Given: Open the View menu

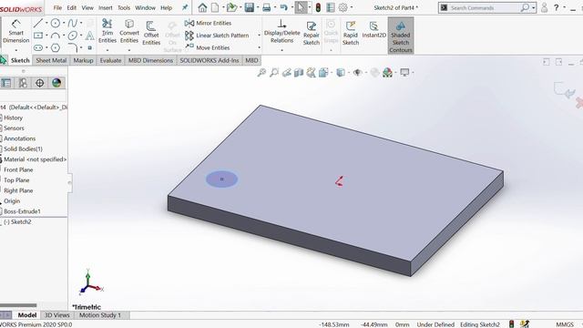Looking at the screenshot, I should pyautogui.click(x=87, y=7).
